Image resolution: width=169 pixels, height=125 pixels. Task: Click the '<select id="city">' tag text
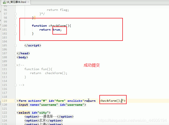click(34, 113)
